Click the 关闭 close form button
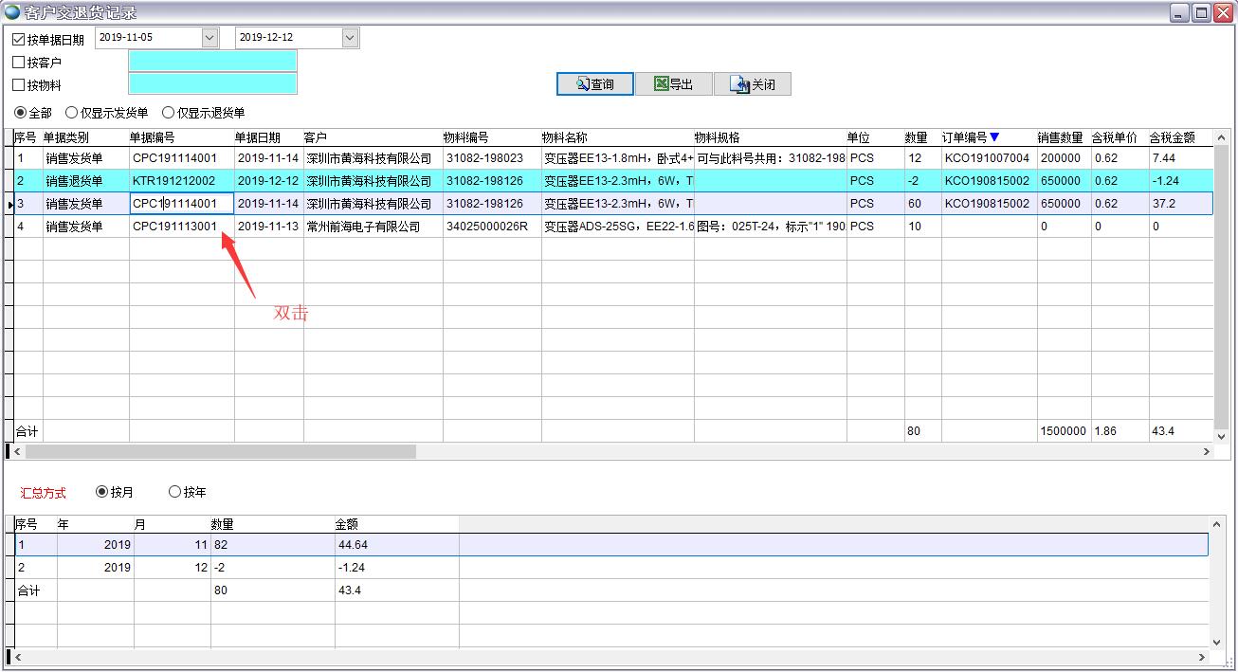 point(753,84)
